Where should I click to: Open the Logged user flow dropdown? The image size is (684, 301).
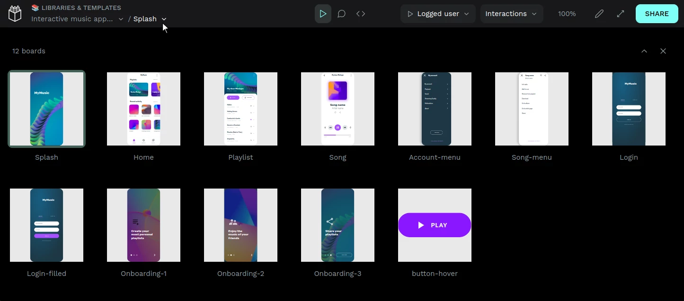[x=438, y=14]
